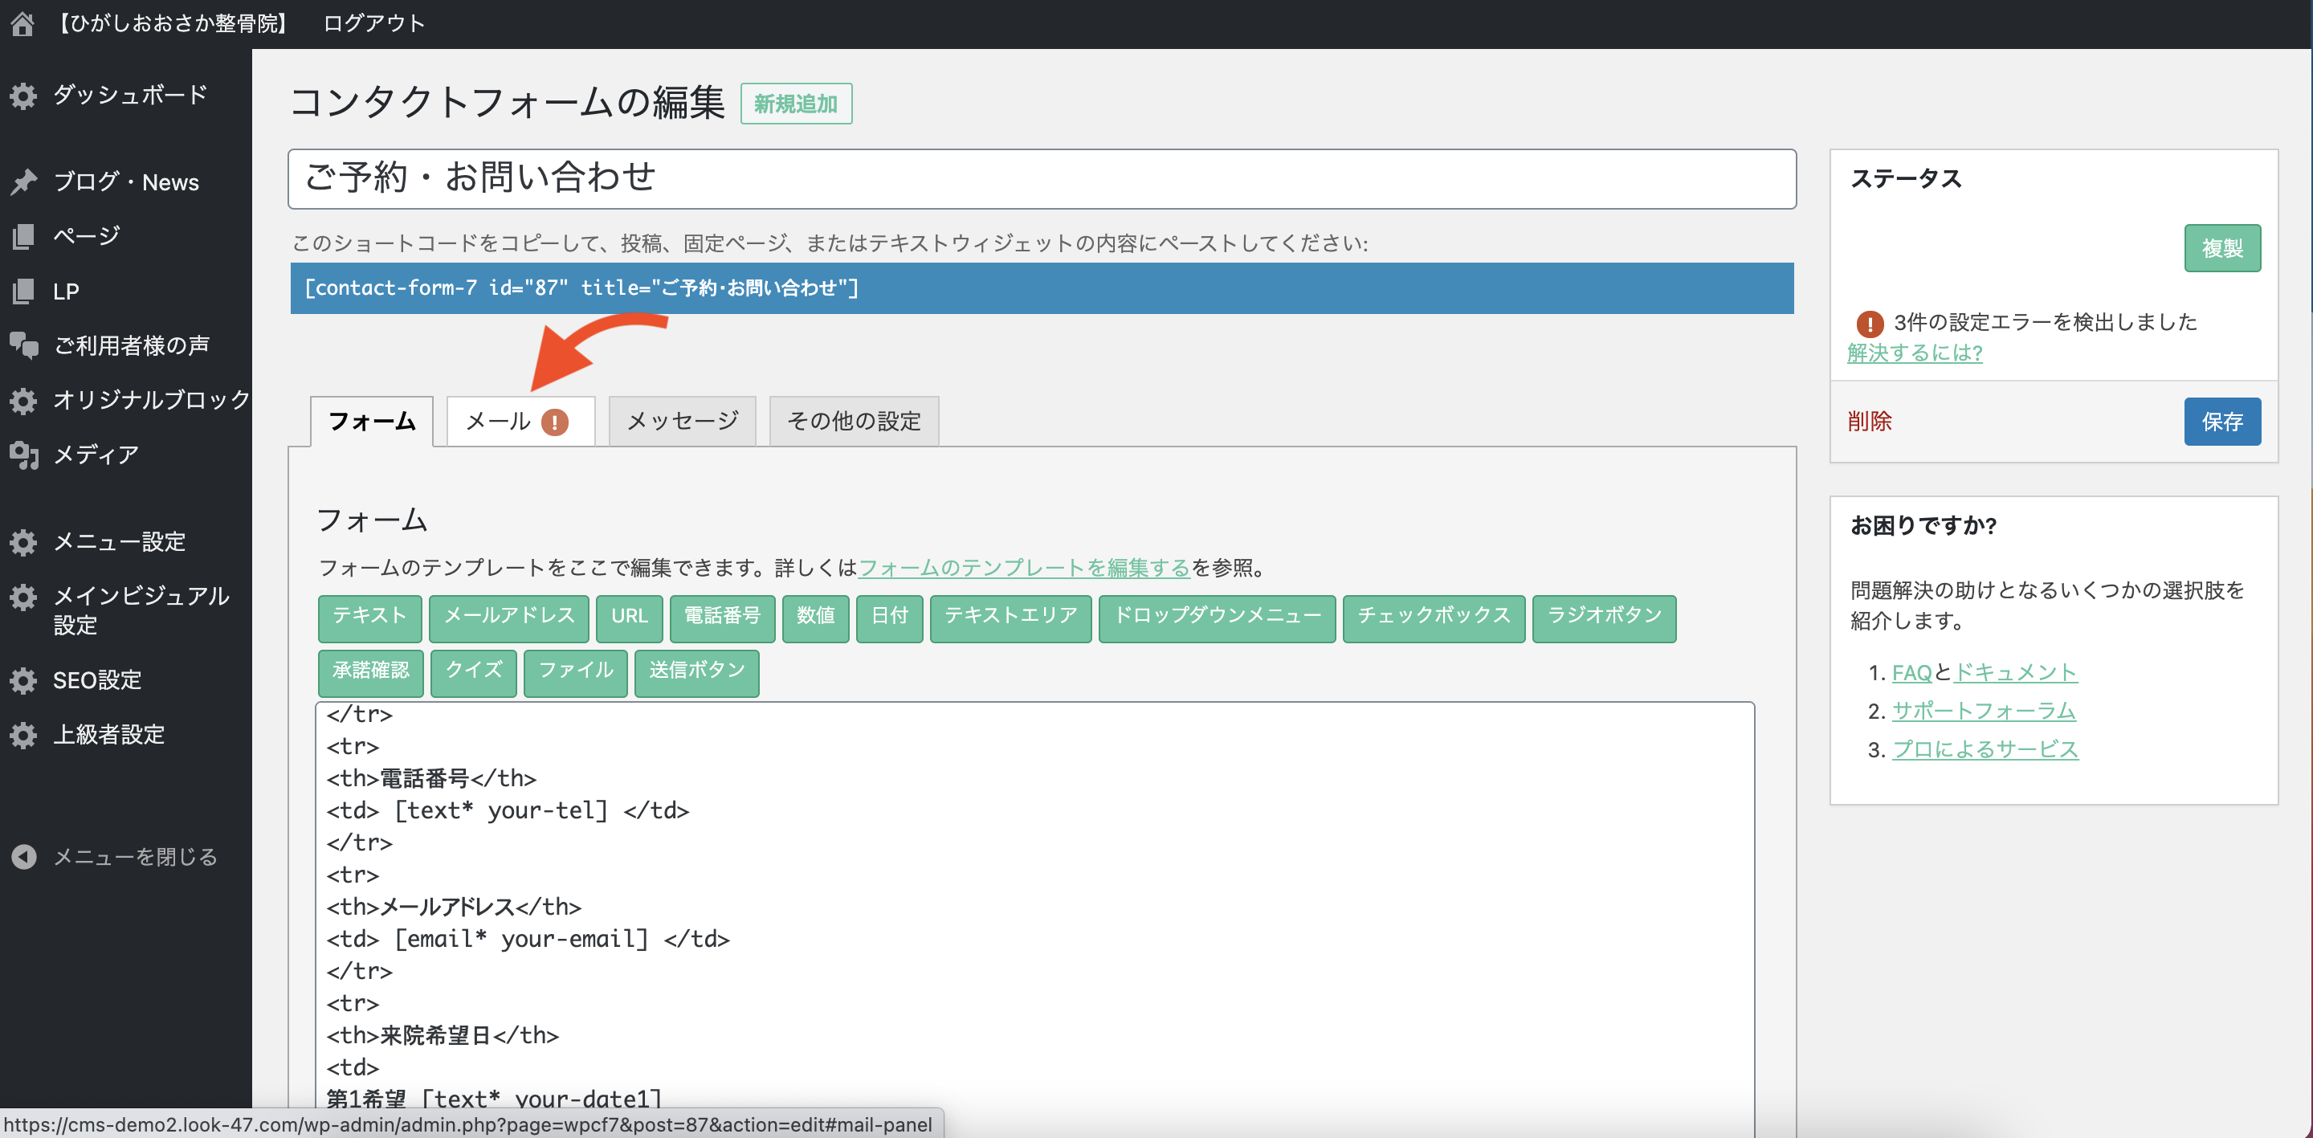
Task: Open the メッセージ tab
Action: pos(682,422)
